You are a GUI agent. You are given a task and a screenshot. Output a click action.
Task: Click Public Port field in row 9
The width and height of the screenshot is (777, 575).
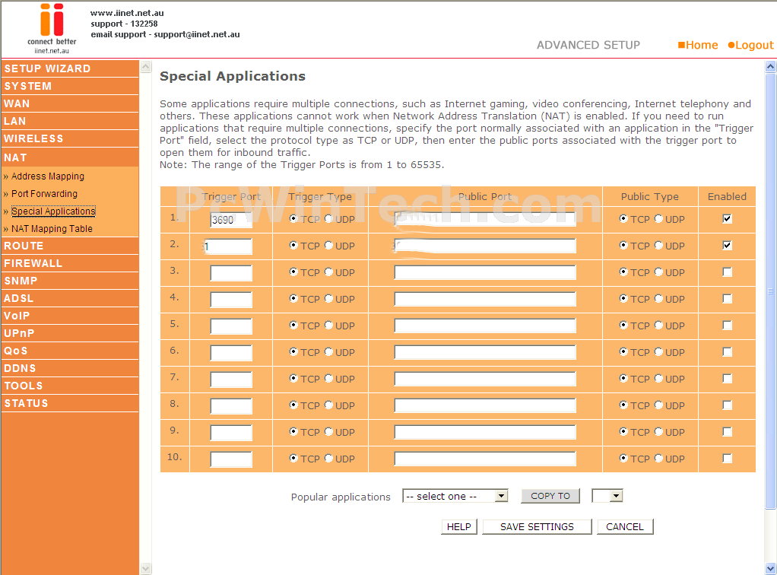(x=485, y=433)
